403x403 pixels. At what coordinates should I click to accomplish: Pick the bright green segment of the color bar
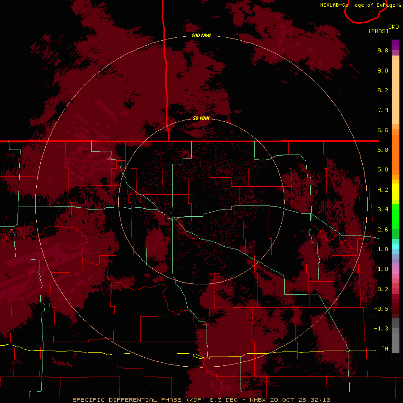click(x=395, y=216)
